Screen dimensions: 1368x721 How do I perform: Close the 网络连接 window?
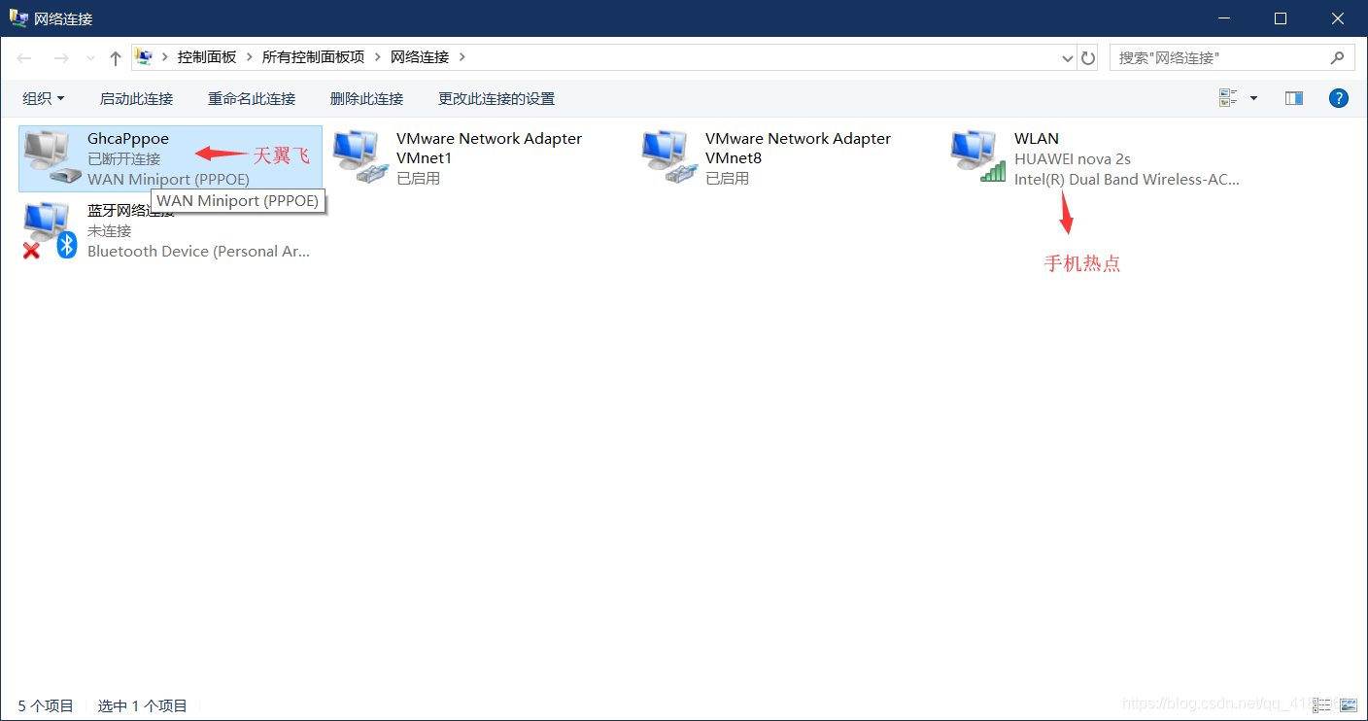click(1337, 18)
